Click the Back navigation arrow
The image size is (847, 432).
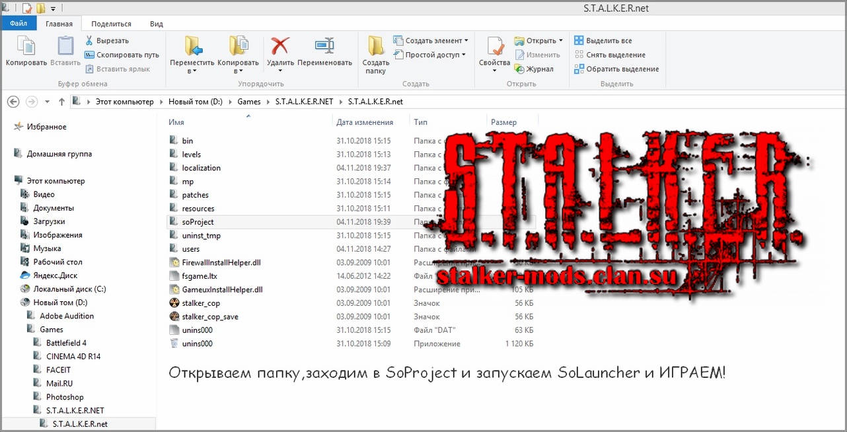point(13,102)
